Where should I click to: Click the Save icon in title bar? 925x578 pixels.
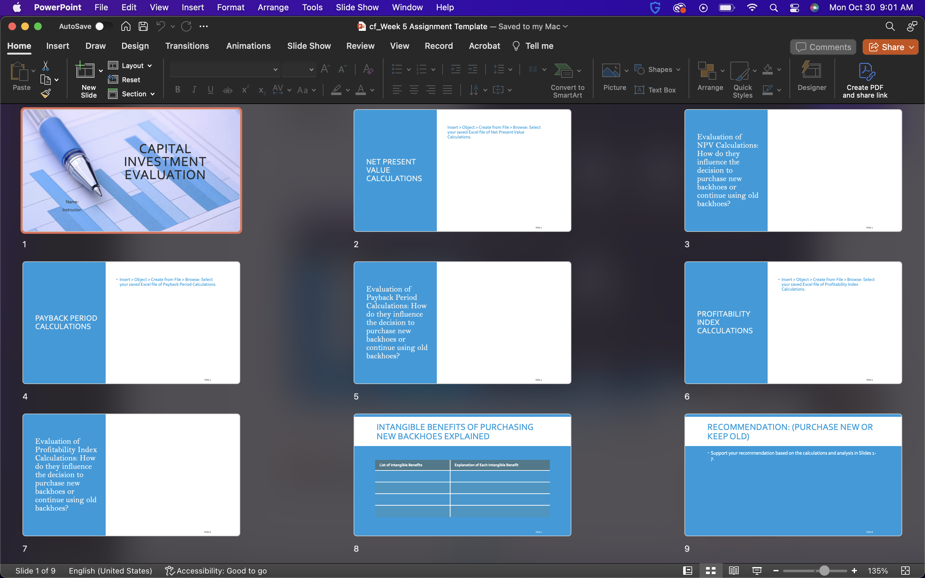coord(143,26)
